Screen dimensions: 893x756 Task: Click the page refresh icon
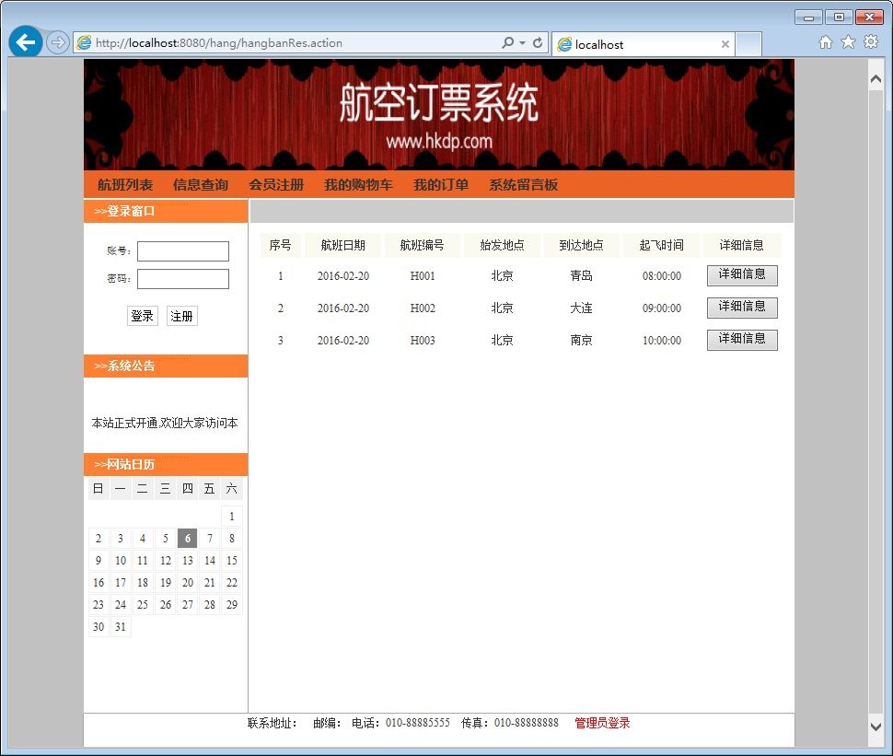click(538, 42)
